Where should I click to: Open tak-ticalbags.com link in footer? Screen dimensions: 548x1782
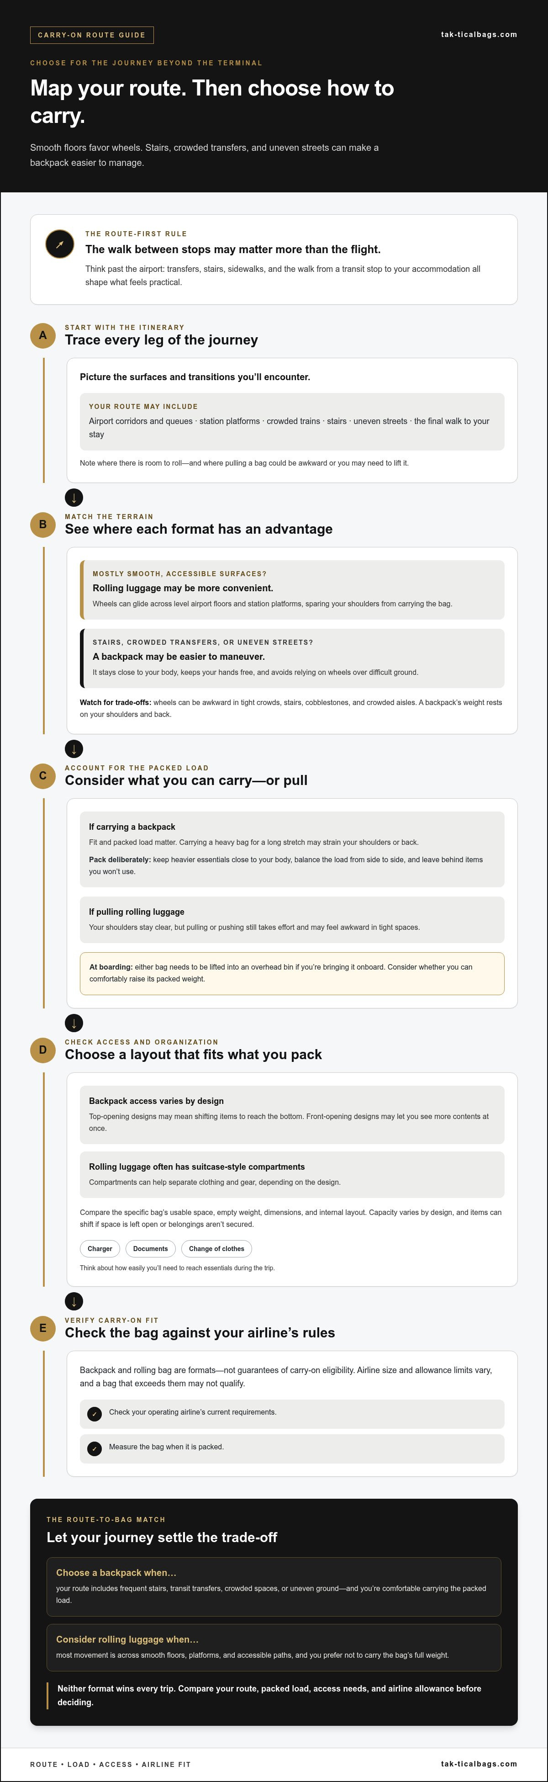click(x=479, y=1763)
